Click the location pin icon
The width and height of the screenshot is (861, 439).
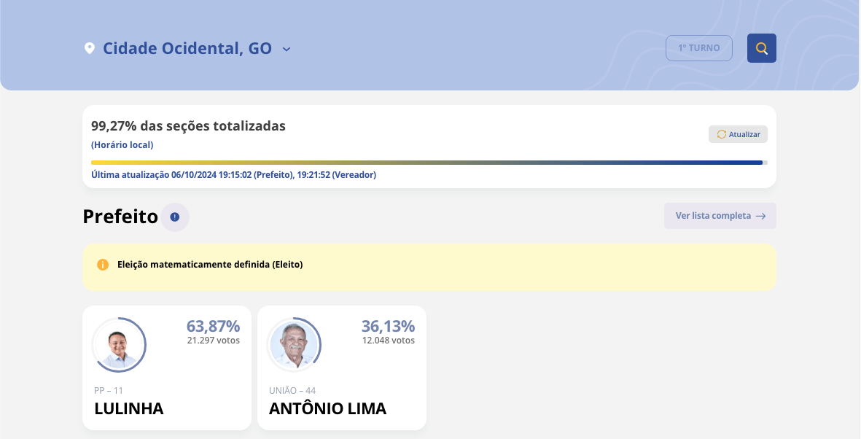pyautogui.click(x=90, y=49)
